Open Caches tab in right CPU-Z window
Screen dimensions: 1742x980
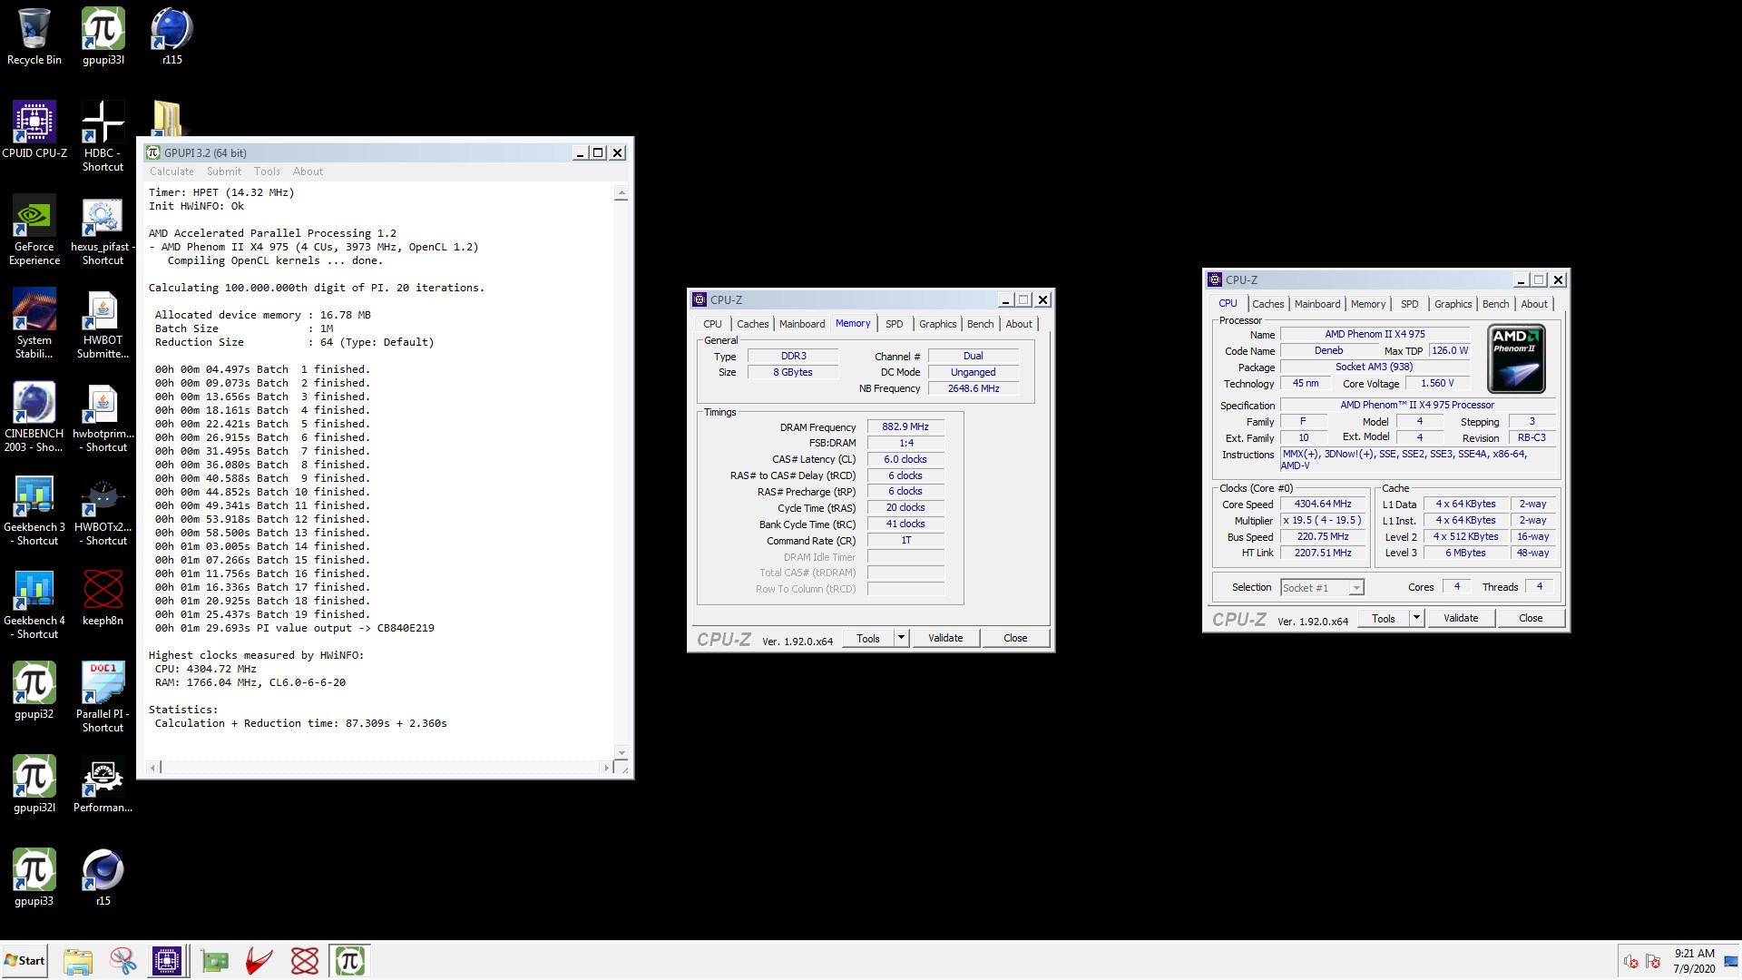coord(1267,304)
